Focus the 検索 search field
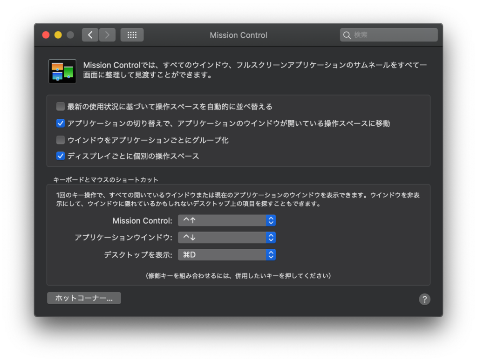This screenshot has height=362, width=477. coord(389,35)
